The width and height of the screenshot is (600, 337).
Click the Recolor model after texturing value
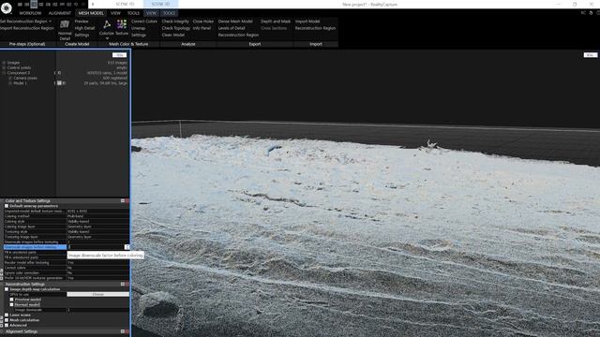[97, 263]
